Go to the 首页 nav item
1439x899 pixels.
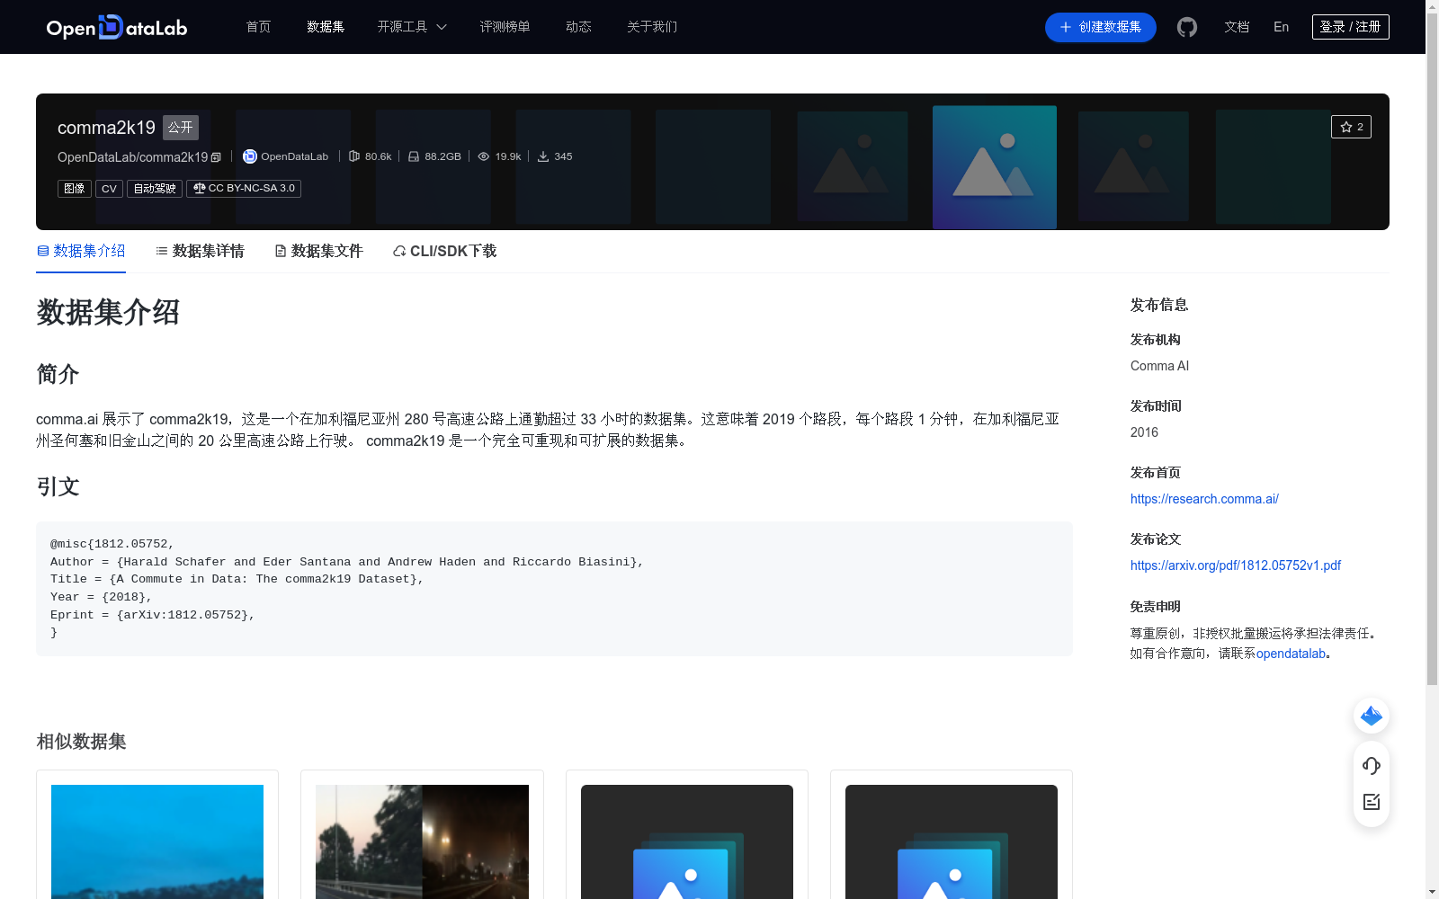coord(258,27)
